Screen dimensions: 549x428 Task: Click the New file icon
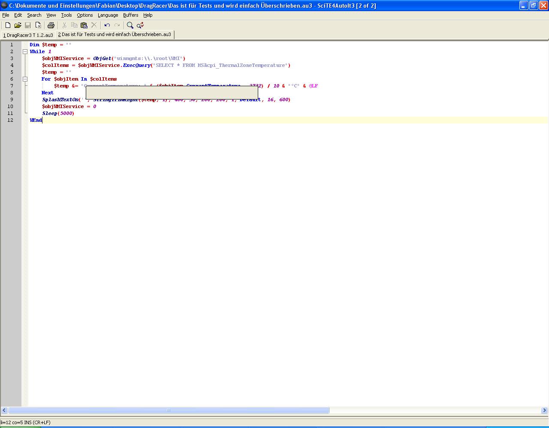tap(8, 25)
